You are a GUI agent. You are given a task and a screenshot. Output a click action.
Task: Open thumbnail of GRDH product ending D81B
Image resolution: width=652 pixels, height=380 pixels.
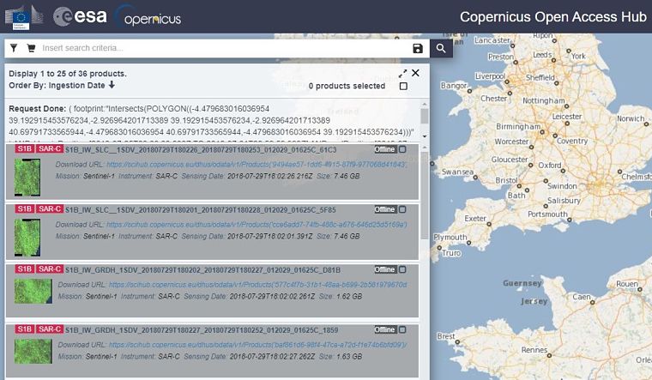[33, 291]
